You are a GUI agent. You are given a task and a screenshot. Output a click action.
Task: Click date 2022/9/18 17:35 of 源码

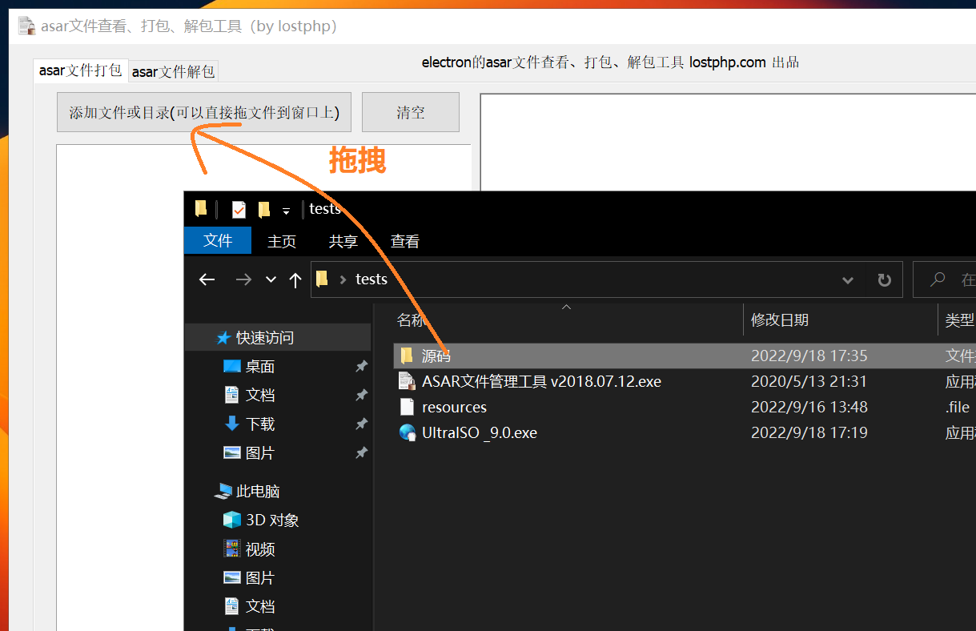pyautogui.click(x=809, y=356)
